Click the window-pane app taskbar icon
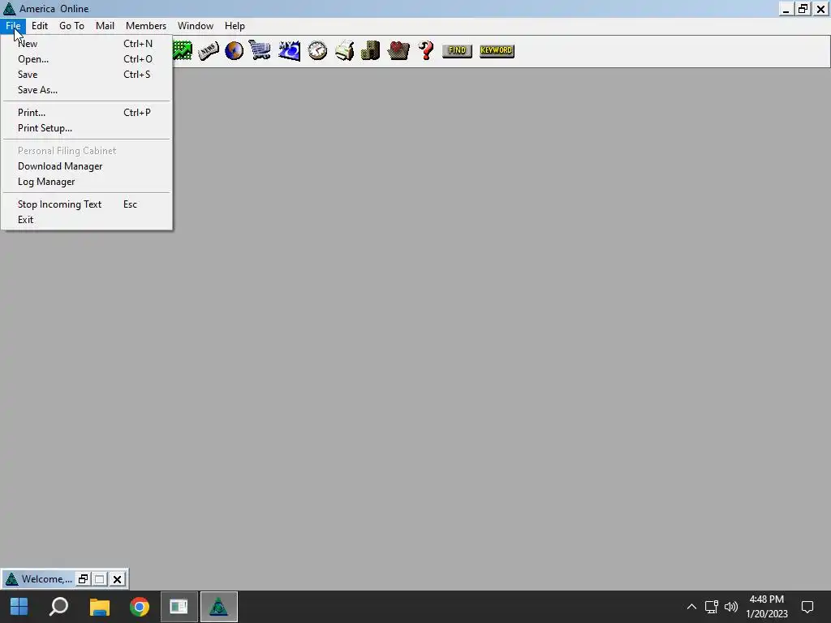The width and height of the screenshot is (831, 623). click(179, 607)
